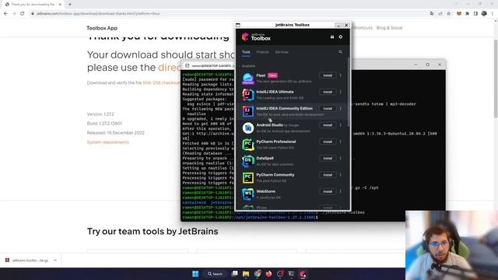
Task: Open more options for IntelliJ Community Edition
Action: pyautogui.click(x=341, y=109)
